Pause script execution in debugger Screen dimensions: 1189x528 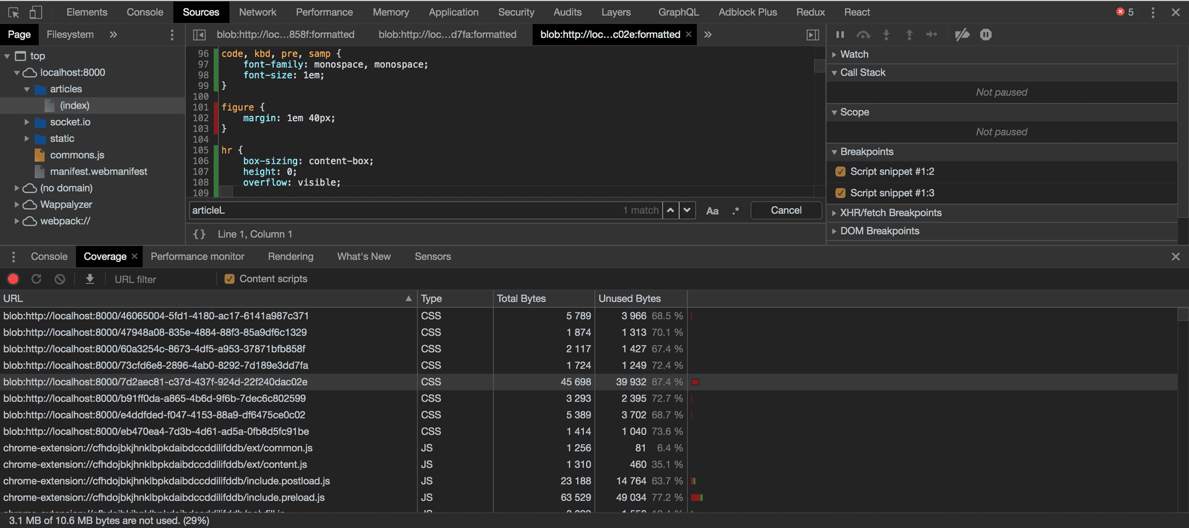(x=840, y=35)
